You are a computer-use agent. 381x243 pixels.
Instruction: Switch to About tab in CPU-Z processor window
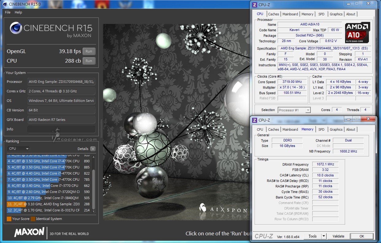point(351,14)
